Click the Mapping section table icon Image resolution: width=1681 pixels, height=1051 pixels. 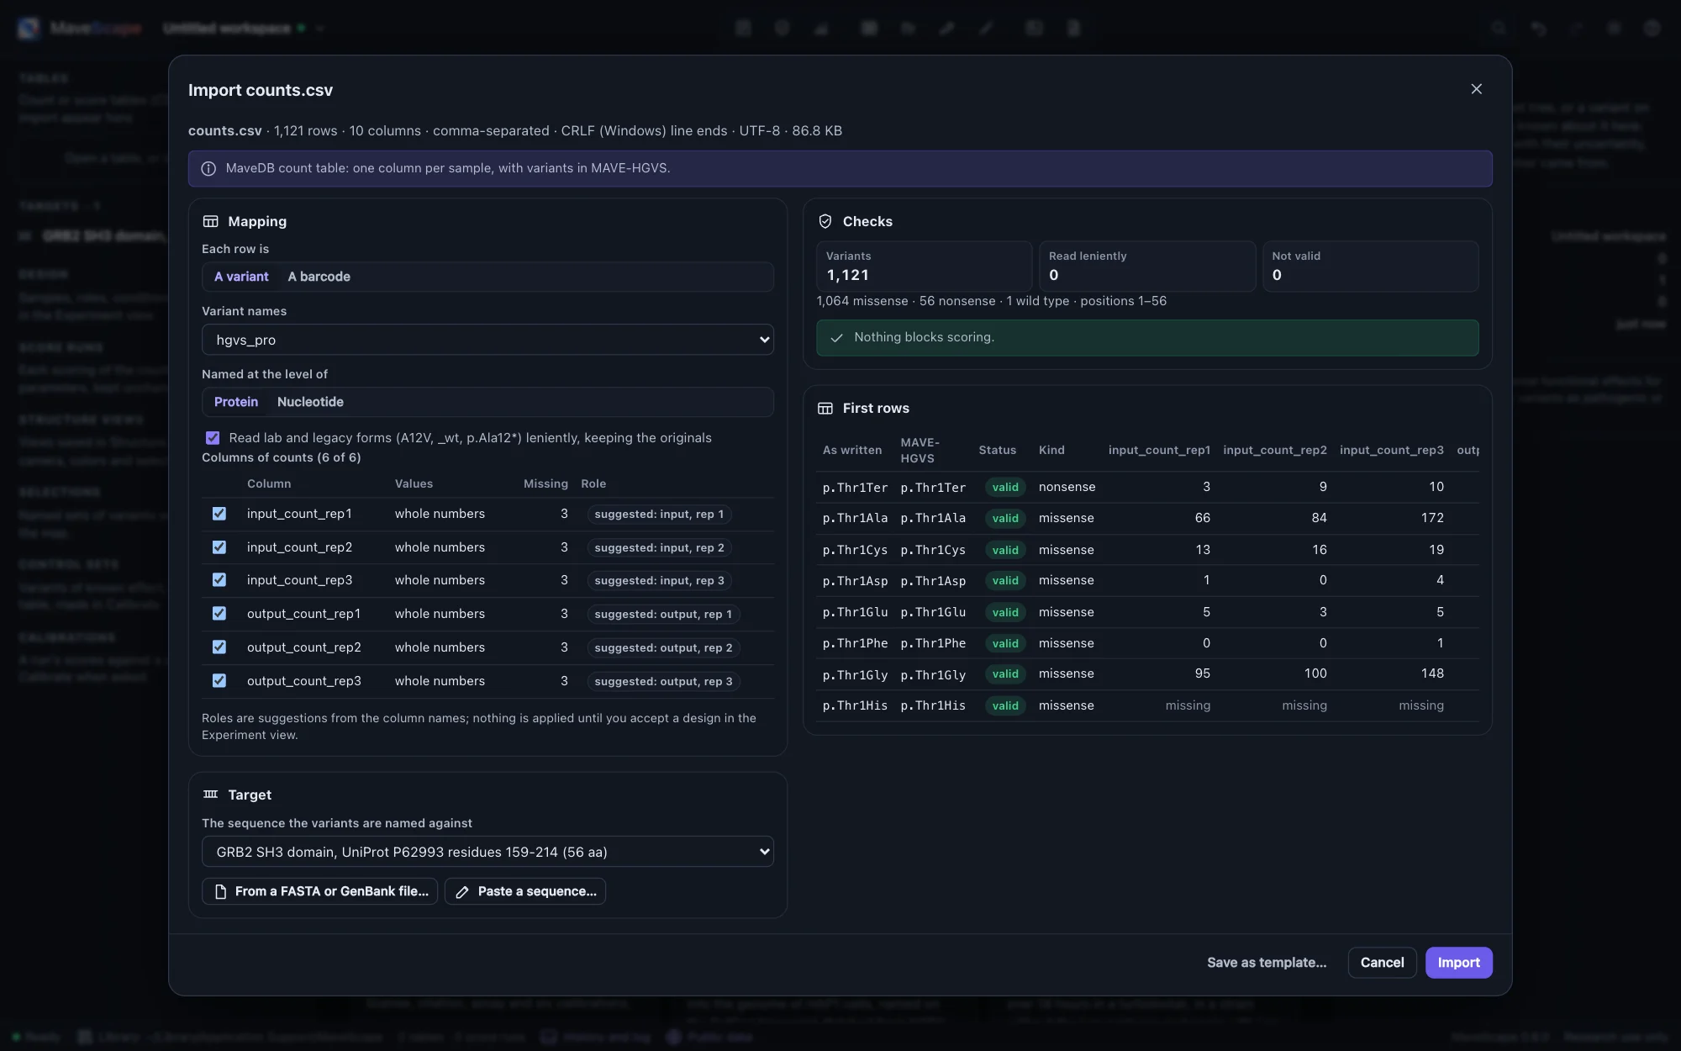[x=210, y=221]
